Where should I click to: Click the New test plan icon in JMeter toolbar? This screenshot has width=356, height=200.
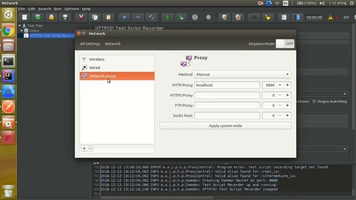[x=24, y=17]
